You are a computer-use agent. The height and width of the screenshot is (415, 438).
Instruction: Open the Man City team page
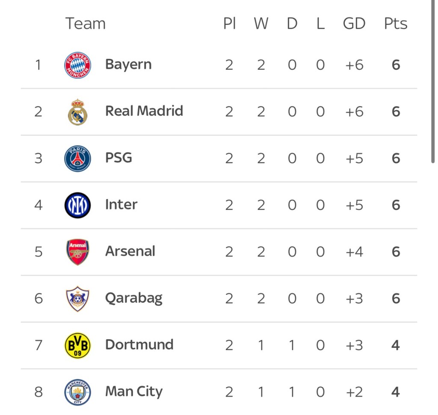(x=134, y=391)
